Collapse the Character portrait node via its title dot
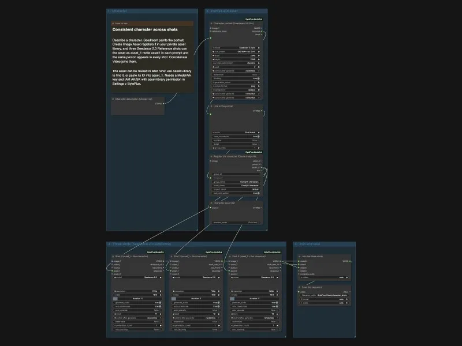The height and width of the screenshot is (346, 462). 211,23
